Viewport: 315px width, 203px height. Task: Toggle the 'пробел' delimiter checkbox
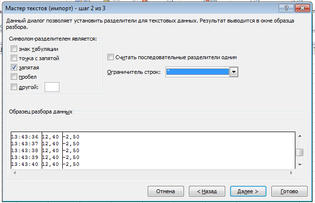14,77
